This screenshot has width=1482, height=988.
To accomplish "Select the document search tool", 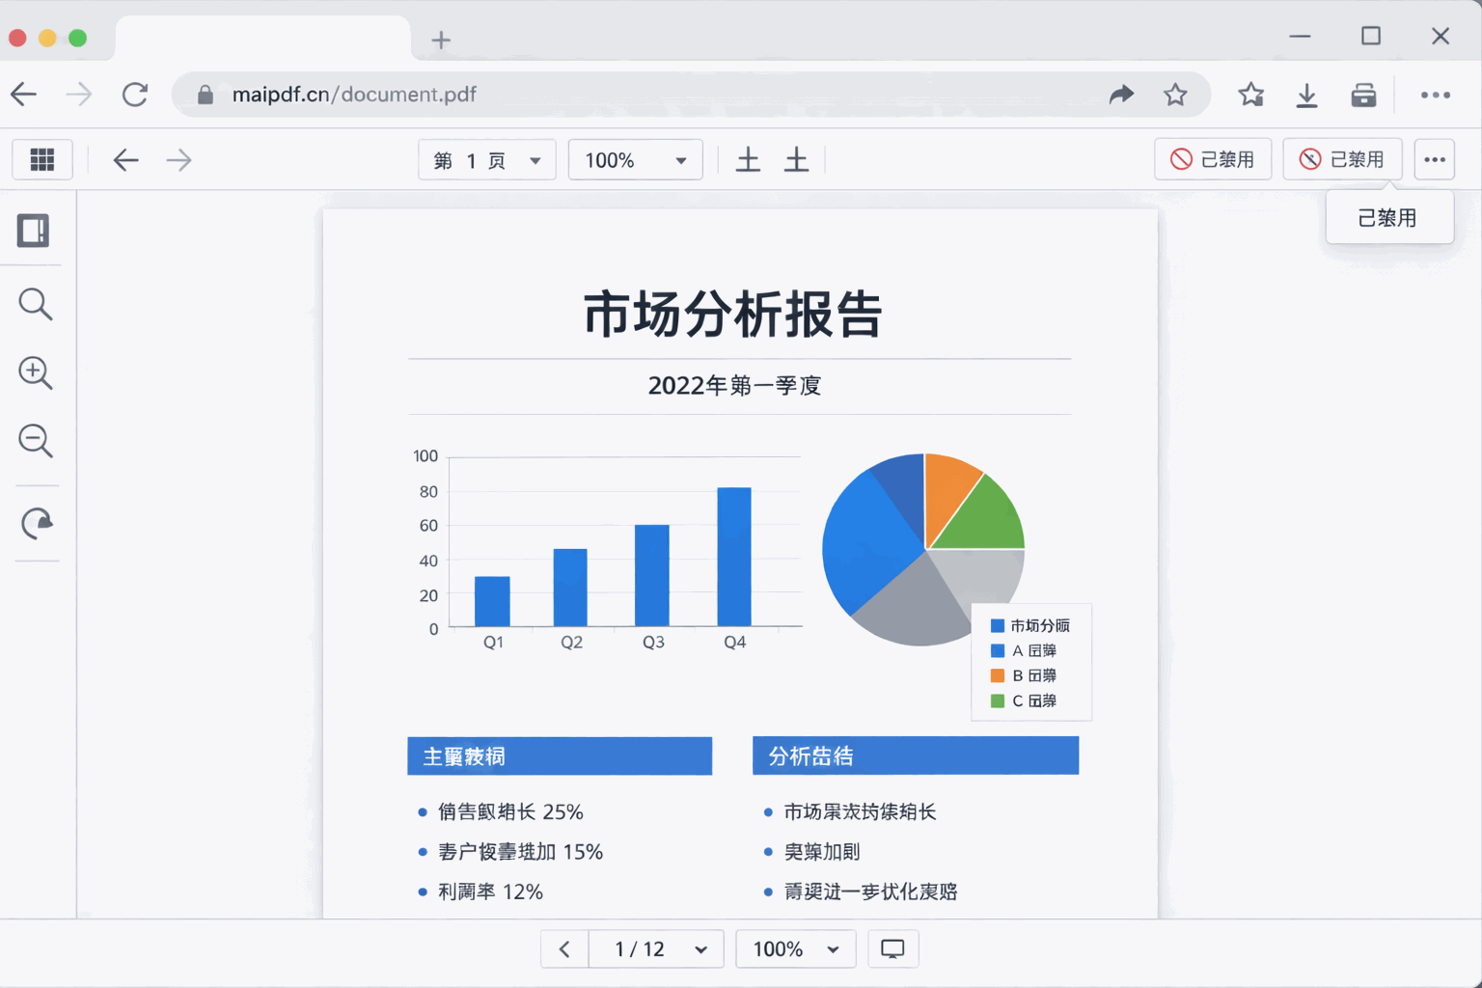I will pos(35,304).
